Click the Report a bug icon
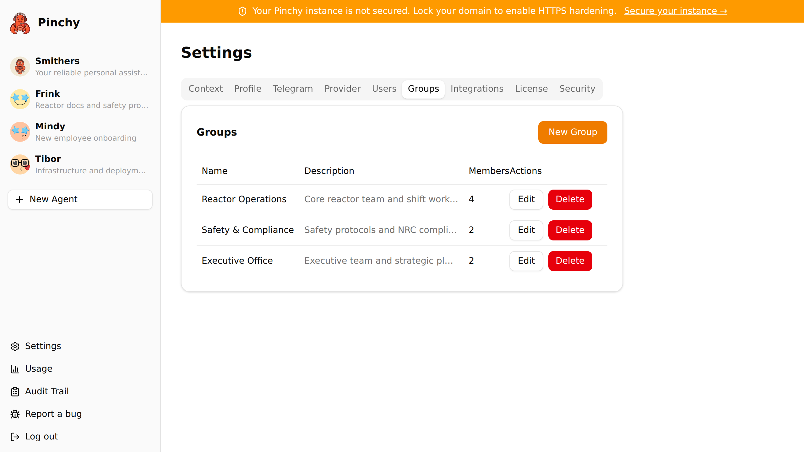804x452 pixels. [15, 414]
